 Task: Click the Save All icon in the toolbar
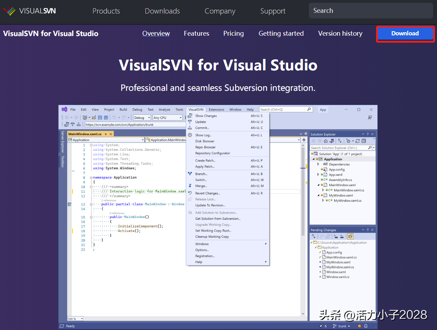tap(106, 118)
